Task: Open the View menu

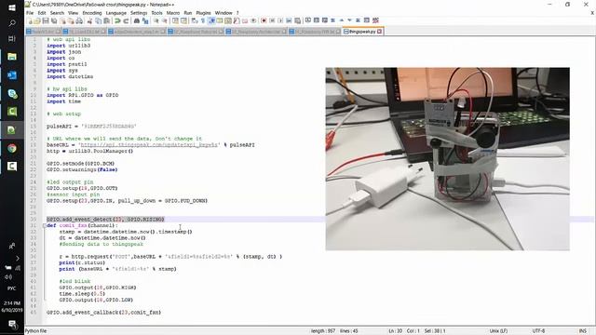Action: pyautogui.click(x=73, y=13)
